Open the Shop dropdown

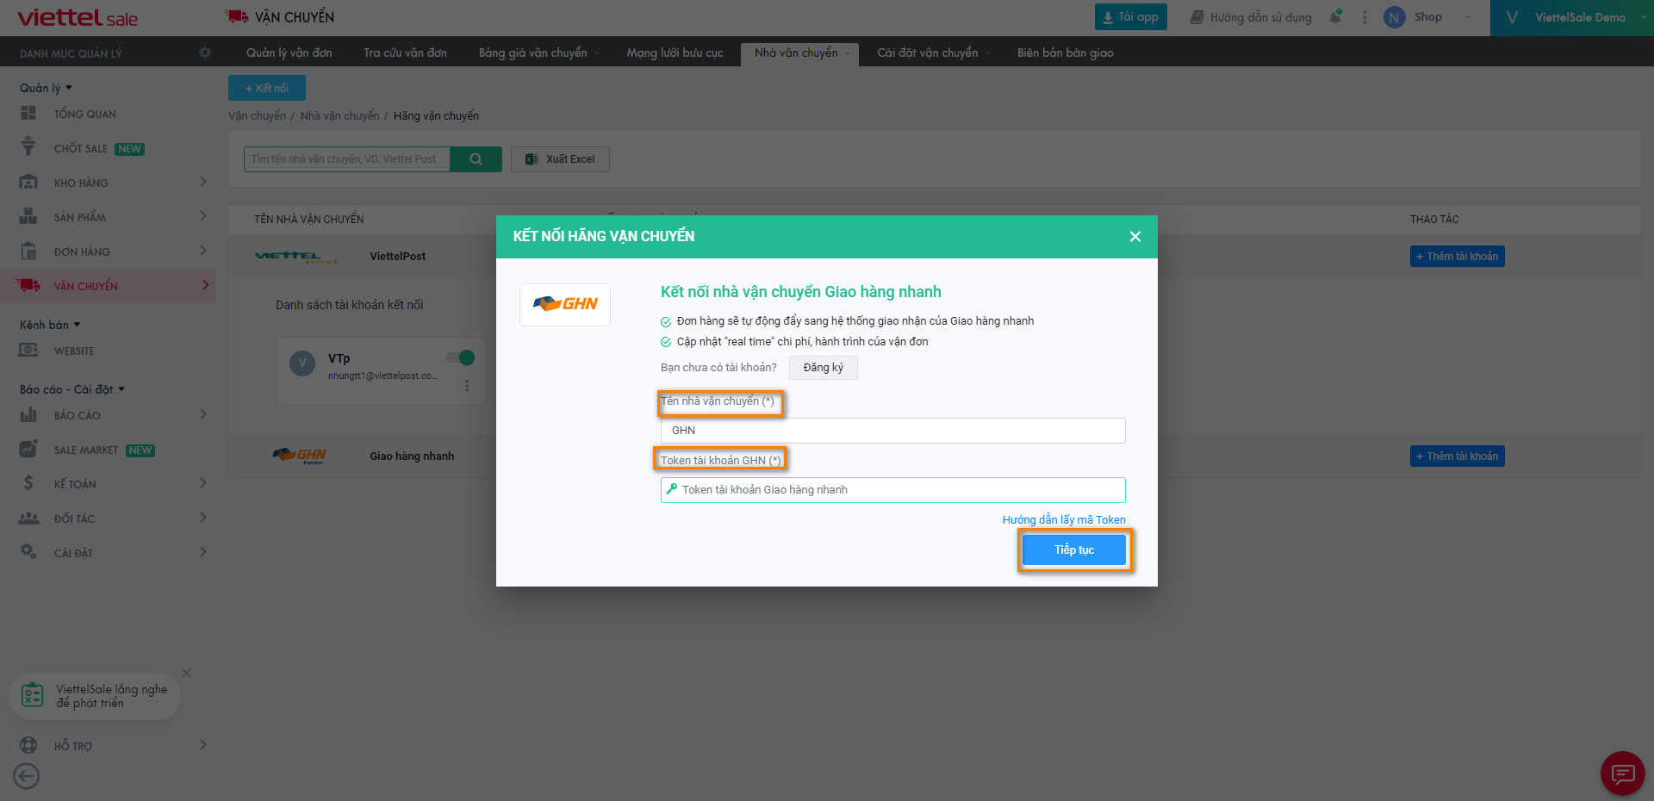[1442, 17]
